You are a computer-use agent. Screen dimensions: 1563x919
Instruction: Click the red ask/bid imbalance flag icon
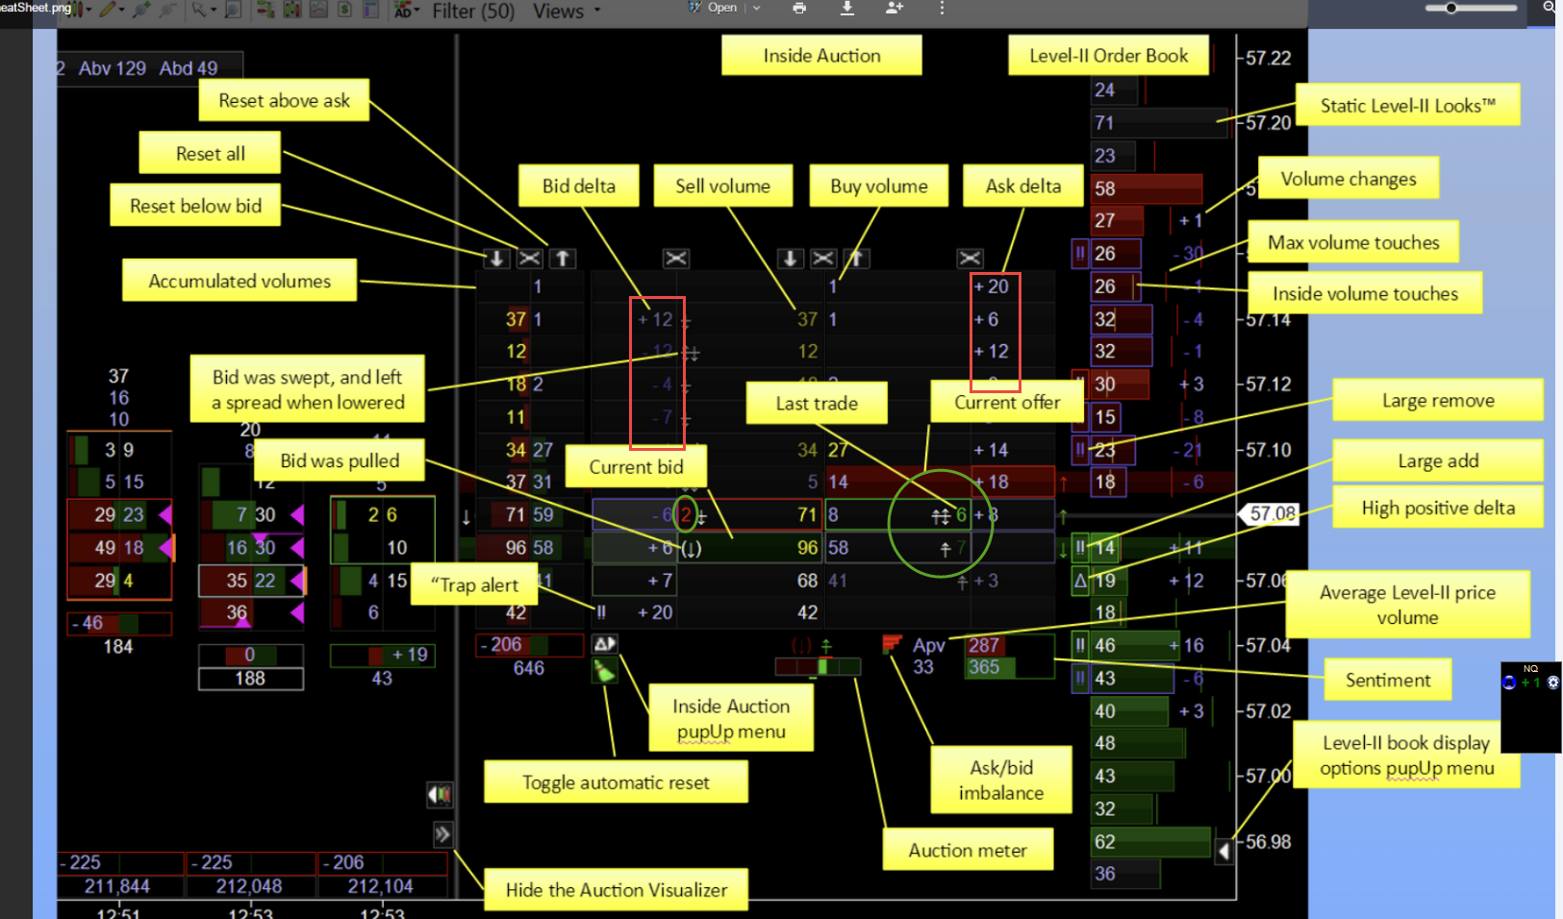pos(892,643)
